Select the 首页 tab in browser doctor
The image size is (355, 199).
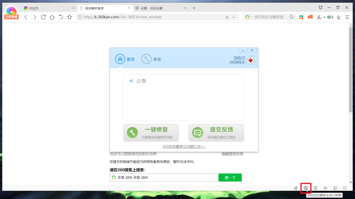coord(125,59)
